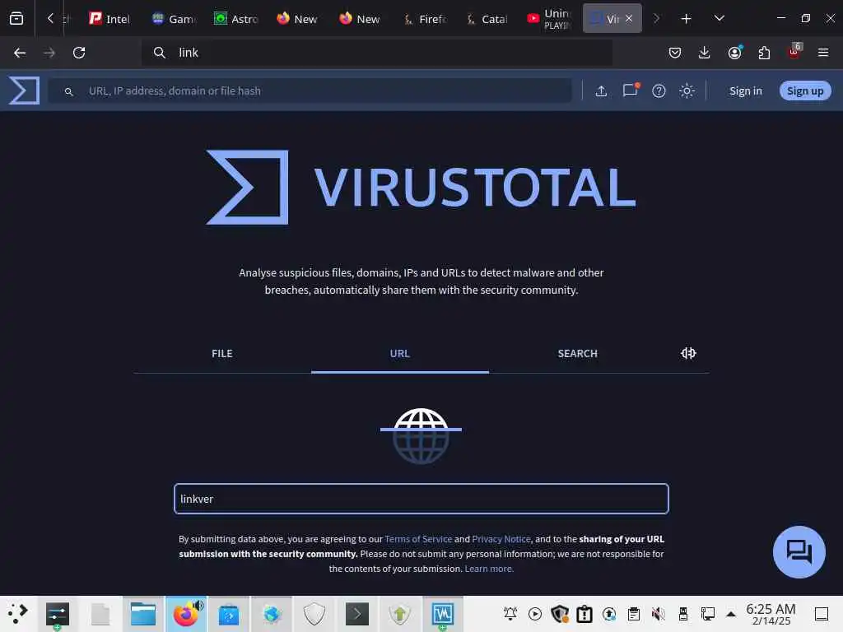Switch to the second New tab

(360, 19)
